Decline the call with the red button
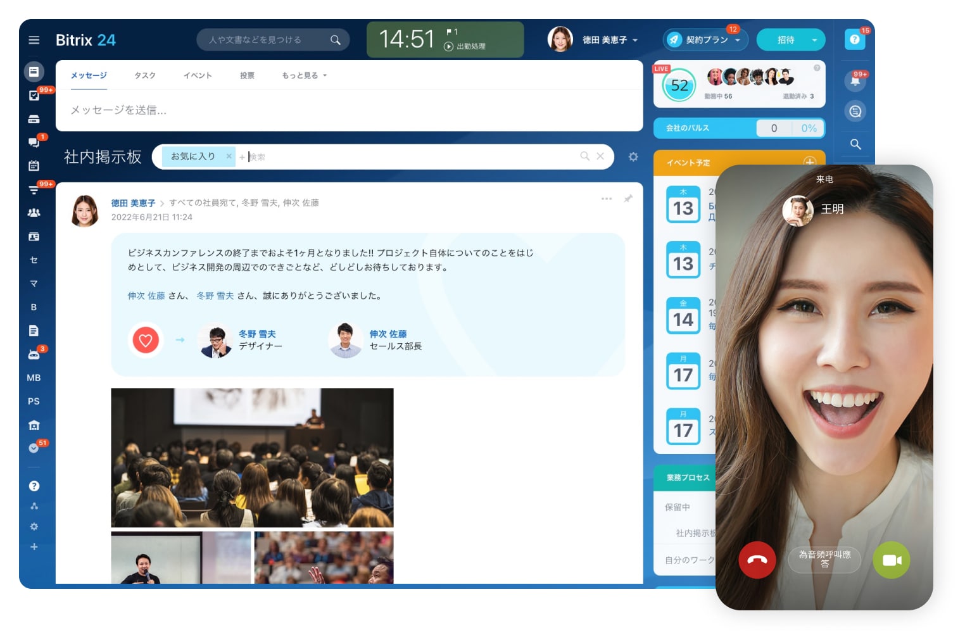 click(x=757, y=560)
